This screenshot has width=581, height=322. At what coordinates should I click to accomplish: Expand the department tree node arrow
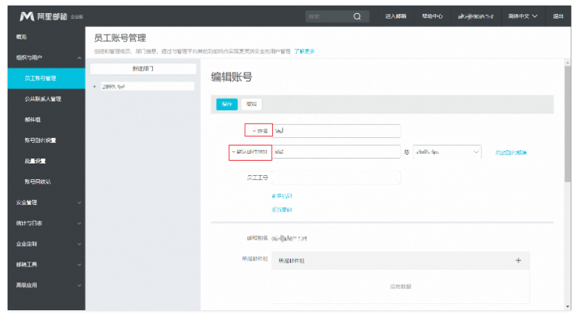(x=95, y=87)
